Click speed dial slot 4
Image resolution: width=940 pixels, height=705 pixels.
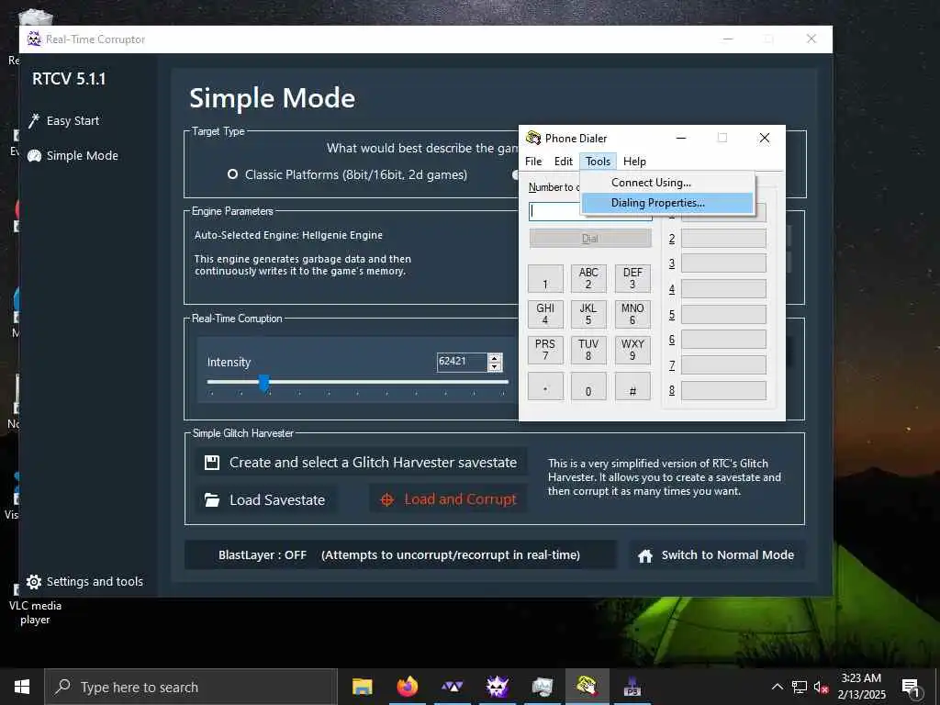coord(723,289)
